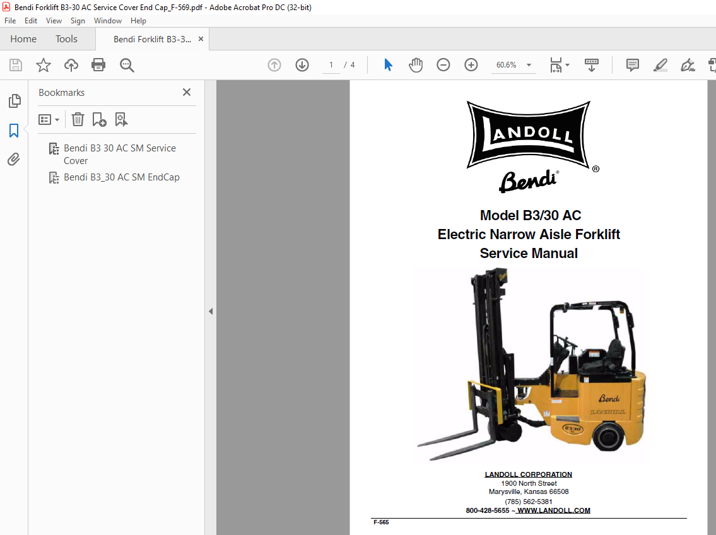716x535 pixels.
Task: Expand fit page dropdown arrow
Action: tap(567, 65)
